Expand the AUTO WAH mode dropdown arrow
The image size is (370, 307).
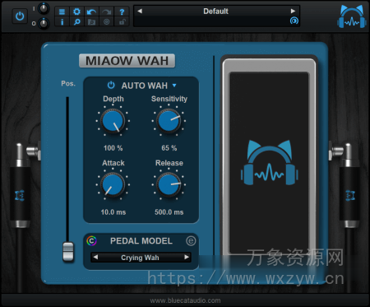pyautogui.click(x=174, y=86)
